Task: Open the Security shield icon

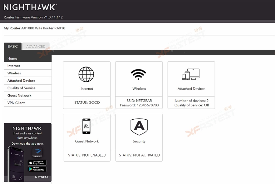Action: tap(139, 127)
